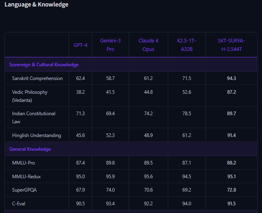The width and height of the screenshot is (262, 213).
Task: Select the GPT-4 column header
Action: point(80,45)
